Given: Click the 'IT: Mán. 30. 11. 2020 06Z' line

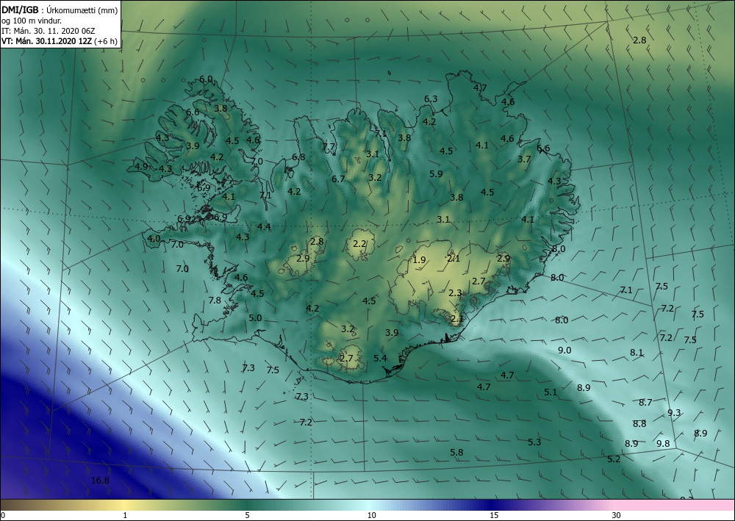Looking at the screenshot, I should pos(49,31).
